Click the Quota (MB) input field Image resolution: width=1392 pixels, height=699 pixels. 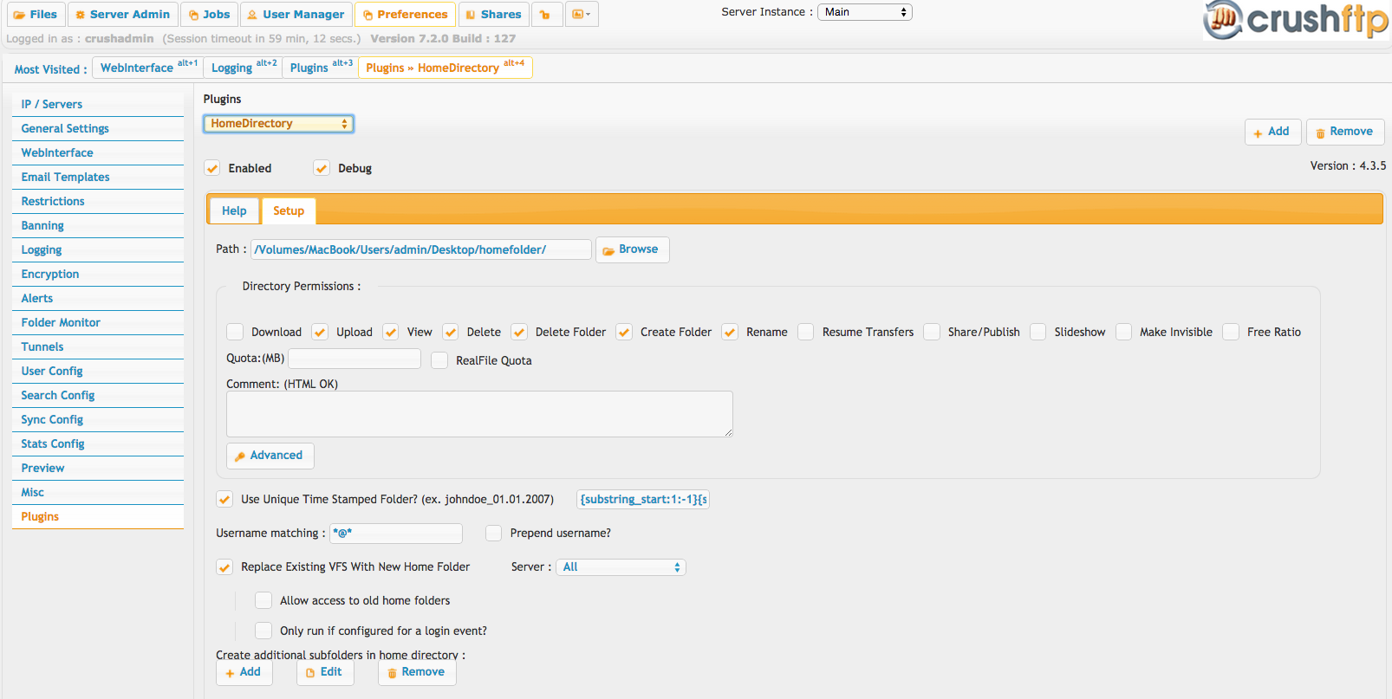(355, 359)
